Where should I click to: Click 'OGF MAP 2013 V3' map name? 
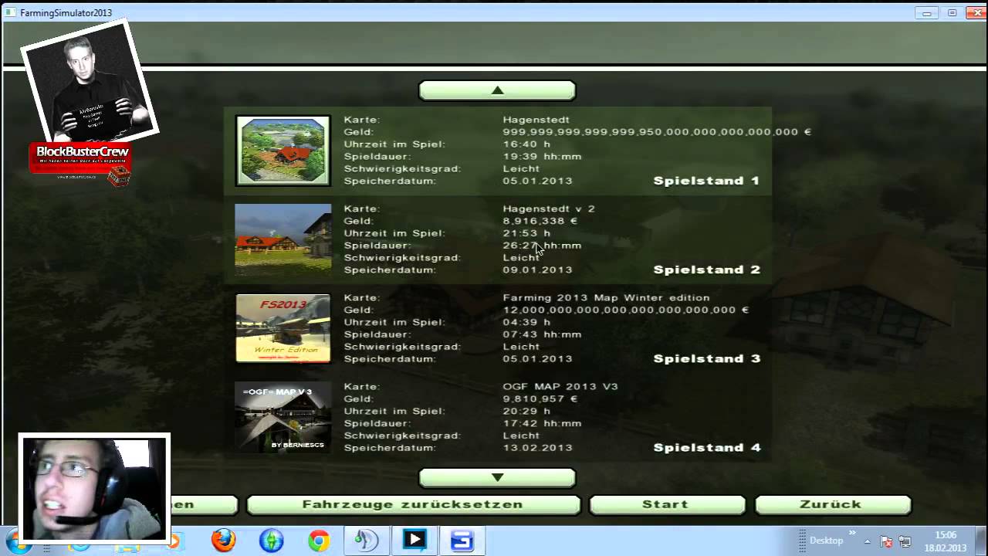click(560, 386)
